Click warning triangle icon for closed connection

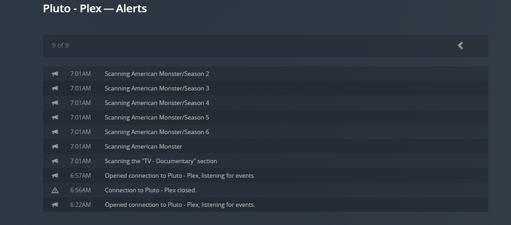[x=55, y=190]
